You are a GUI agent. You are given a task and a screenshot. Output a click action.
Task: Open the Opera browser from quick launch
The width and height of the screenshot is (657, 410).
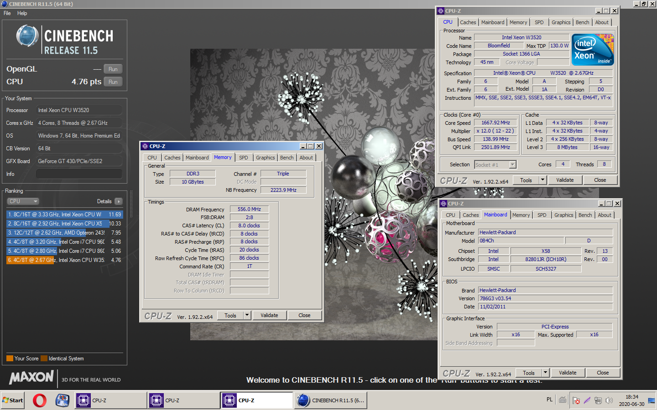click(x=40, y=400)
